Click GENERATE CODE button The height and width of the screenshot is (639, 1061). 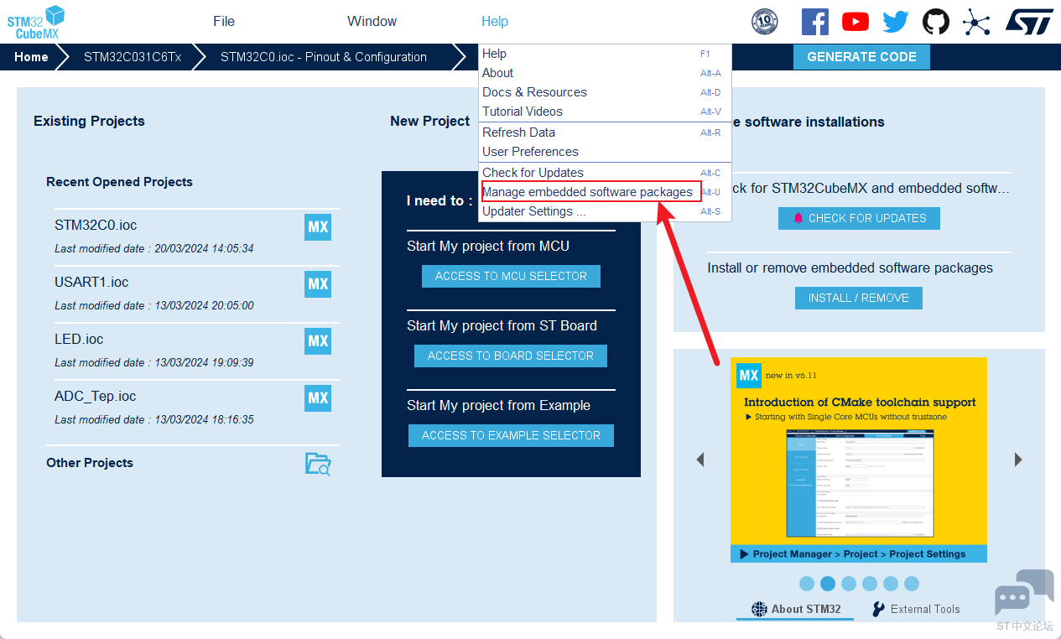(x=861, y=57)
